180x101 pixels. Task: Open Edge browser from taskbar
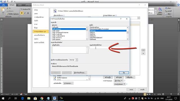[x=22, y=98]
